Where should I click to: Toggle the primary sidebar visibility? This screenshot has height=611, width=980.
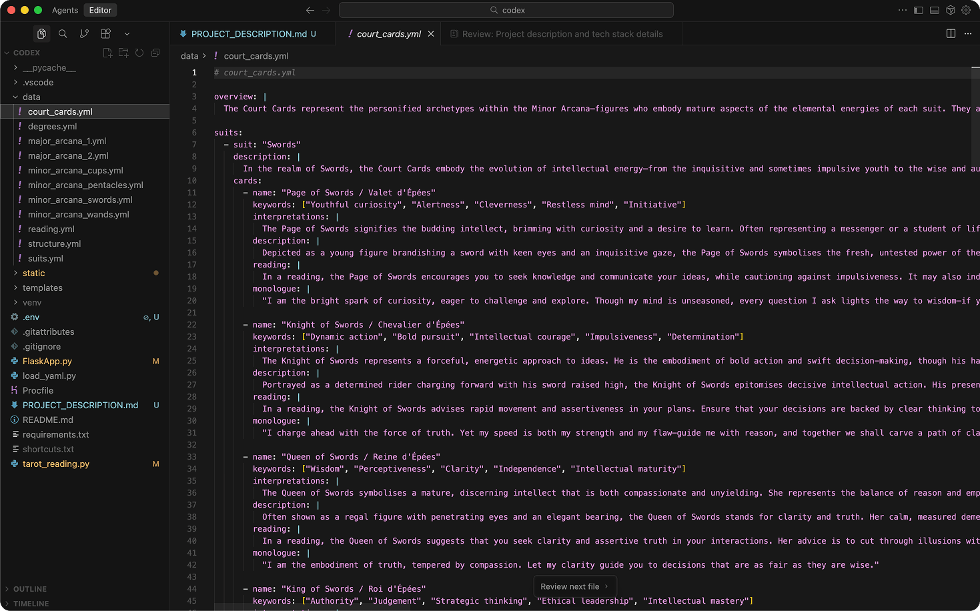pos(917,10)
